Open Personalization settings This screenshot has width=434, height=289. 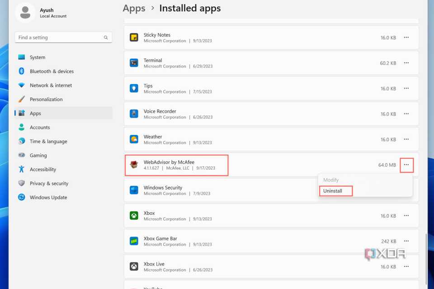coord(63,99)
